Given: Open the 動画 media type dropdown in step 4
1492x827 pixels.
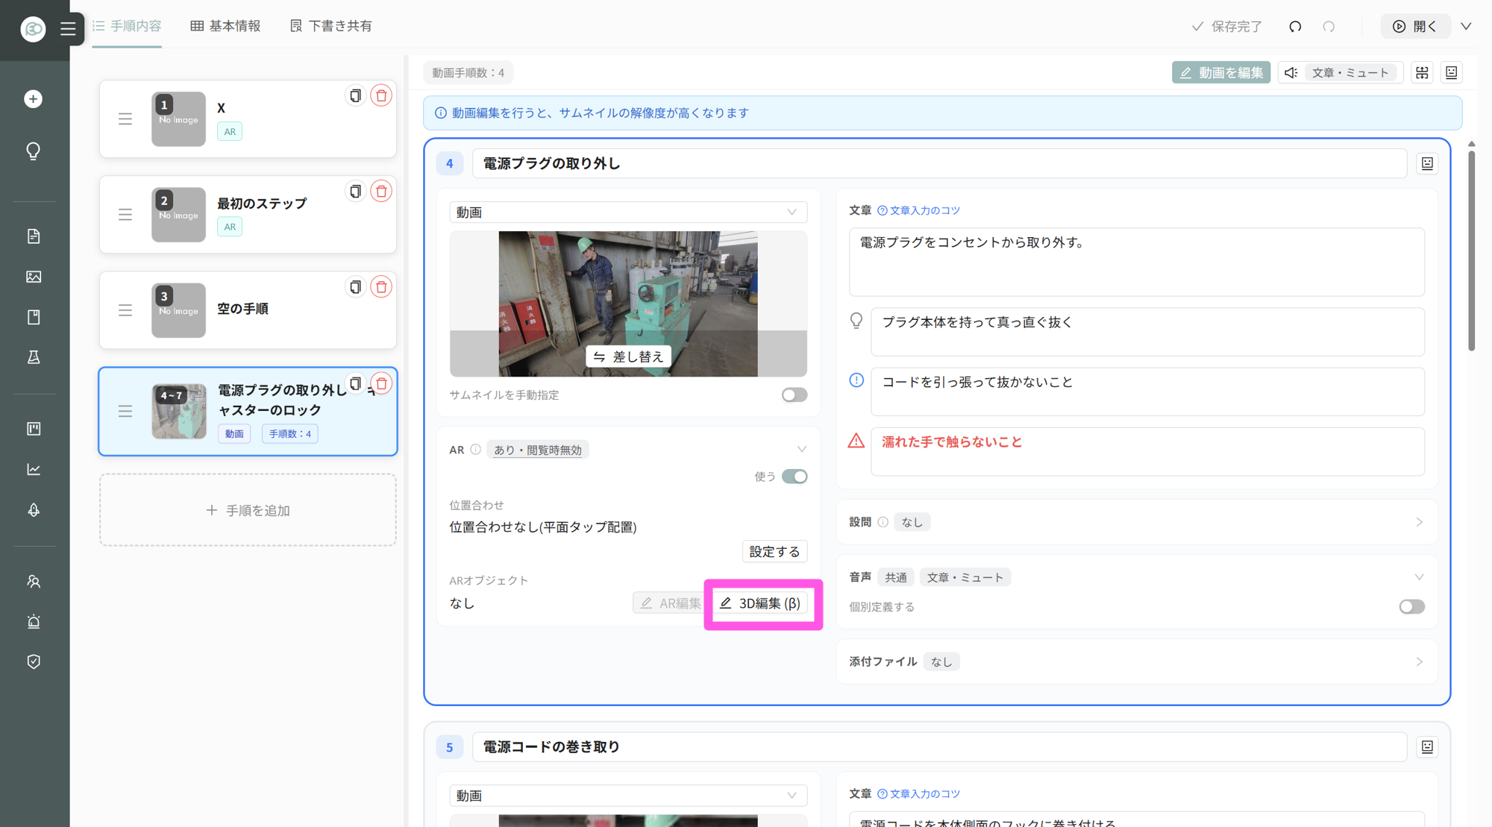Looking at the screenshot, I should [x=628, y=213].
